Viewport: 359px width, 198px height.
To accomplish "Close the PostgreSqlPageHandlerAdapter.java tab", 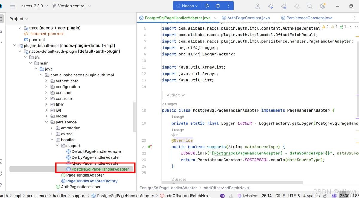I will point(214,18).
